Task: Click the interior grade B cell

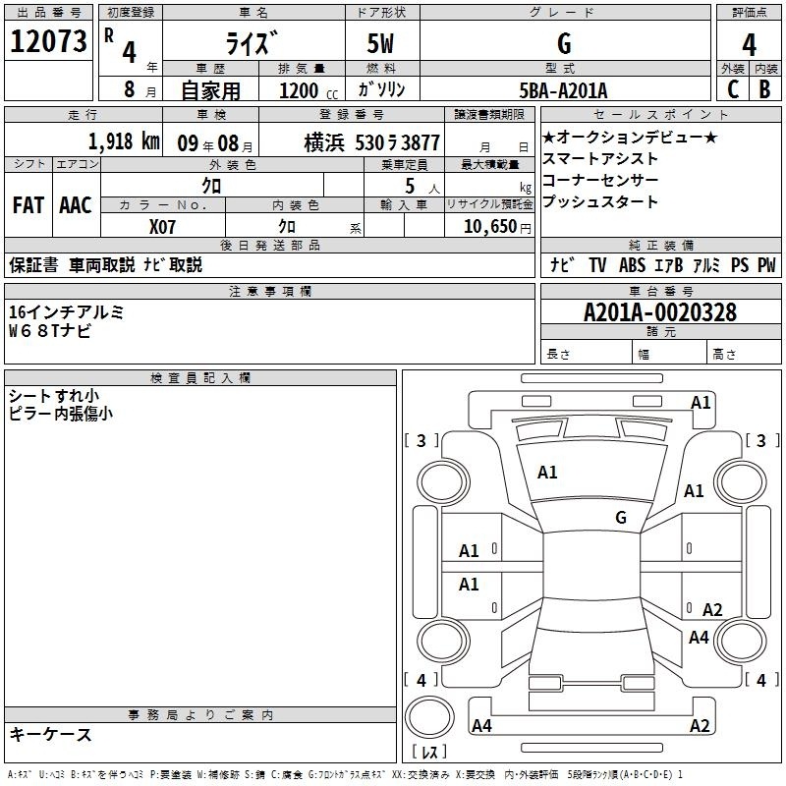Action: click(x=764, y=88)
